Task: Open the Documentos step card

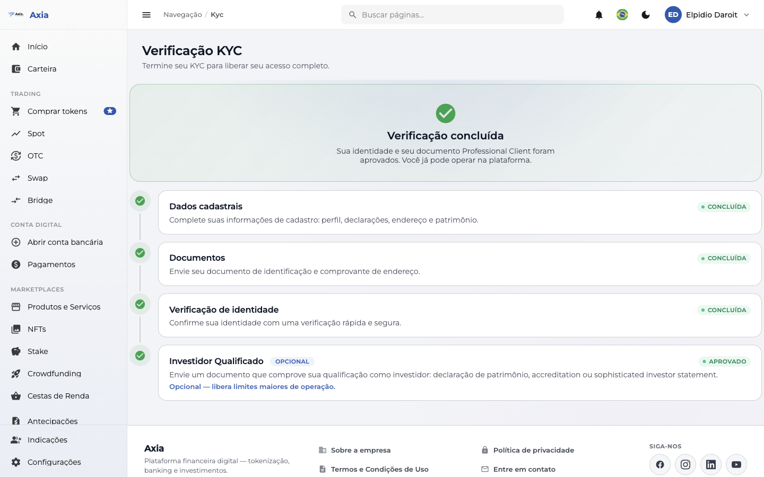Action: (459, 264)
